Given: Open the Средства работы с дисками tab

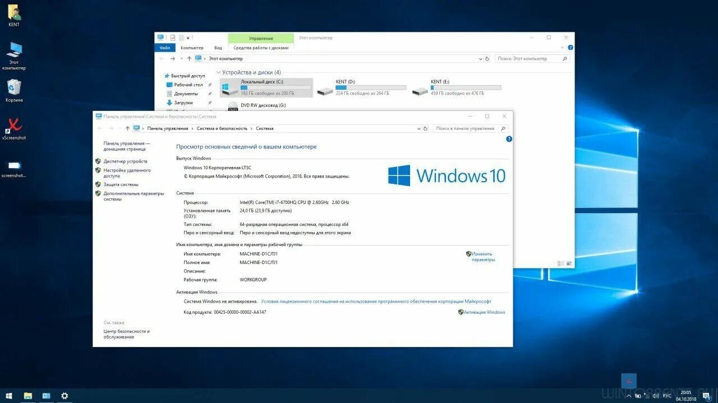Looking at the screenshot, I should [x=261, y=48].
